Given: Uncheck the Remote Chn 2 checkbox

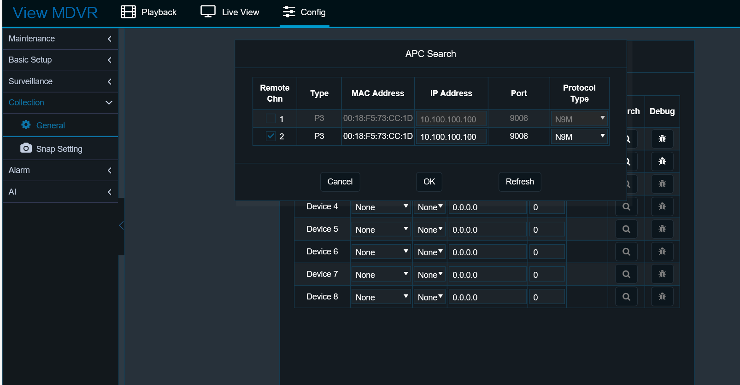Looking at the screenshot, I should click(270, 136).
